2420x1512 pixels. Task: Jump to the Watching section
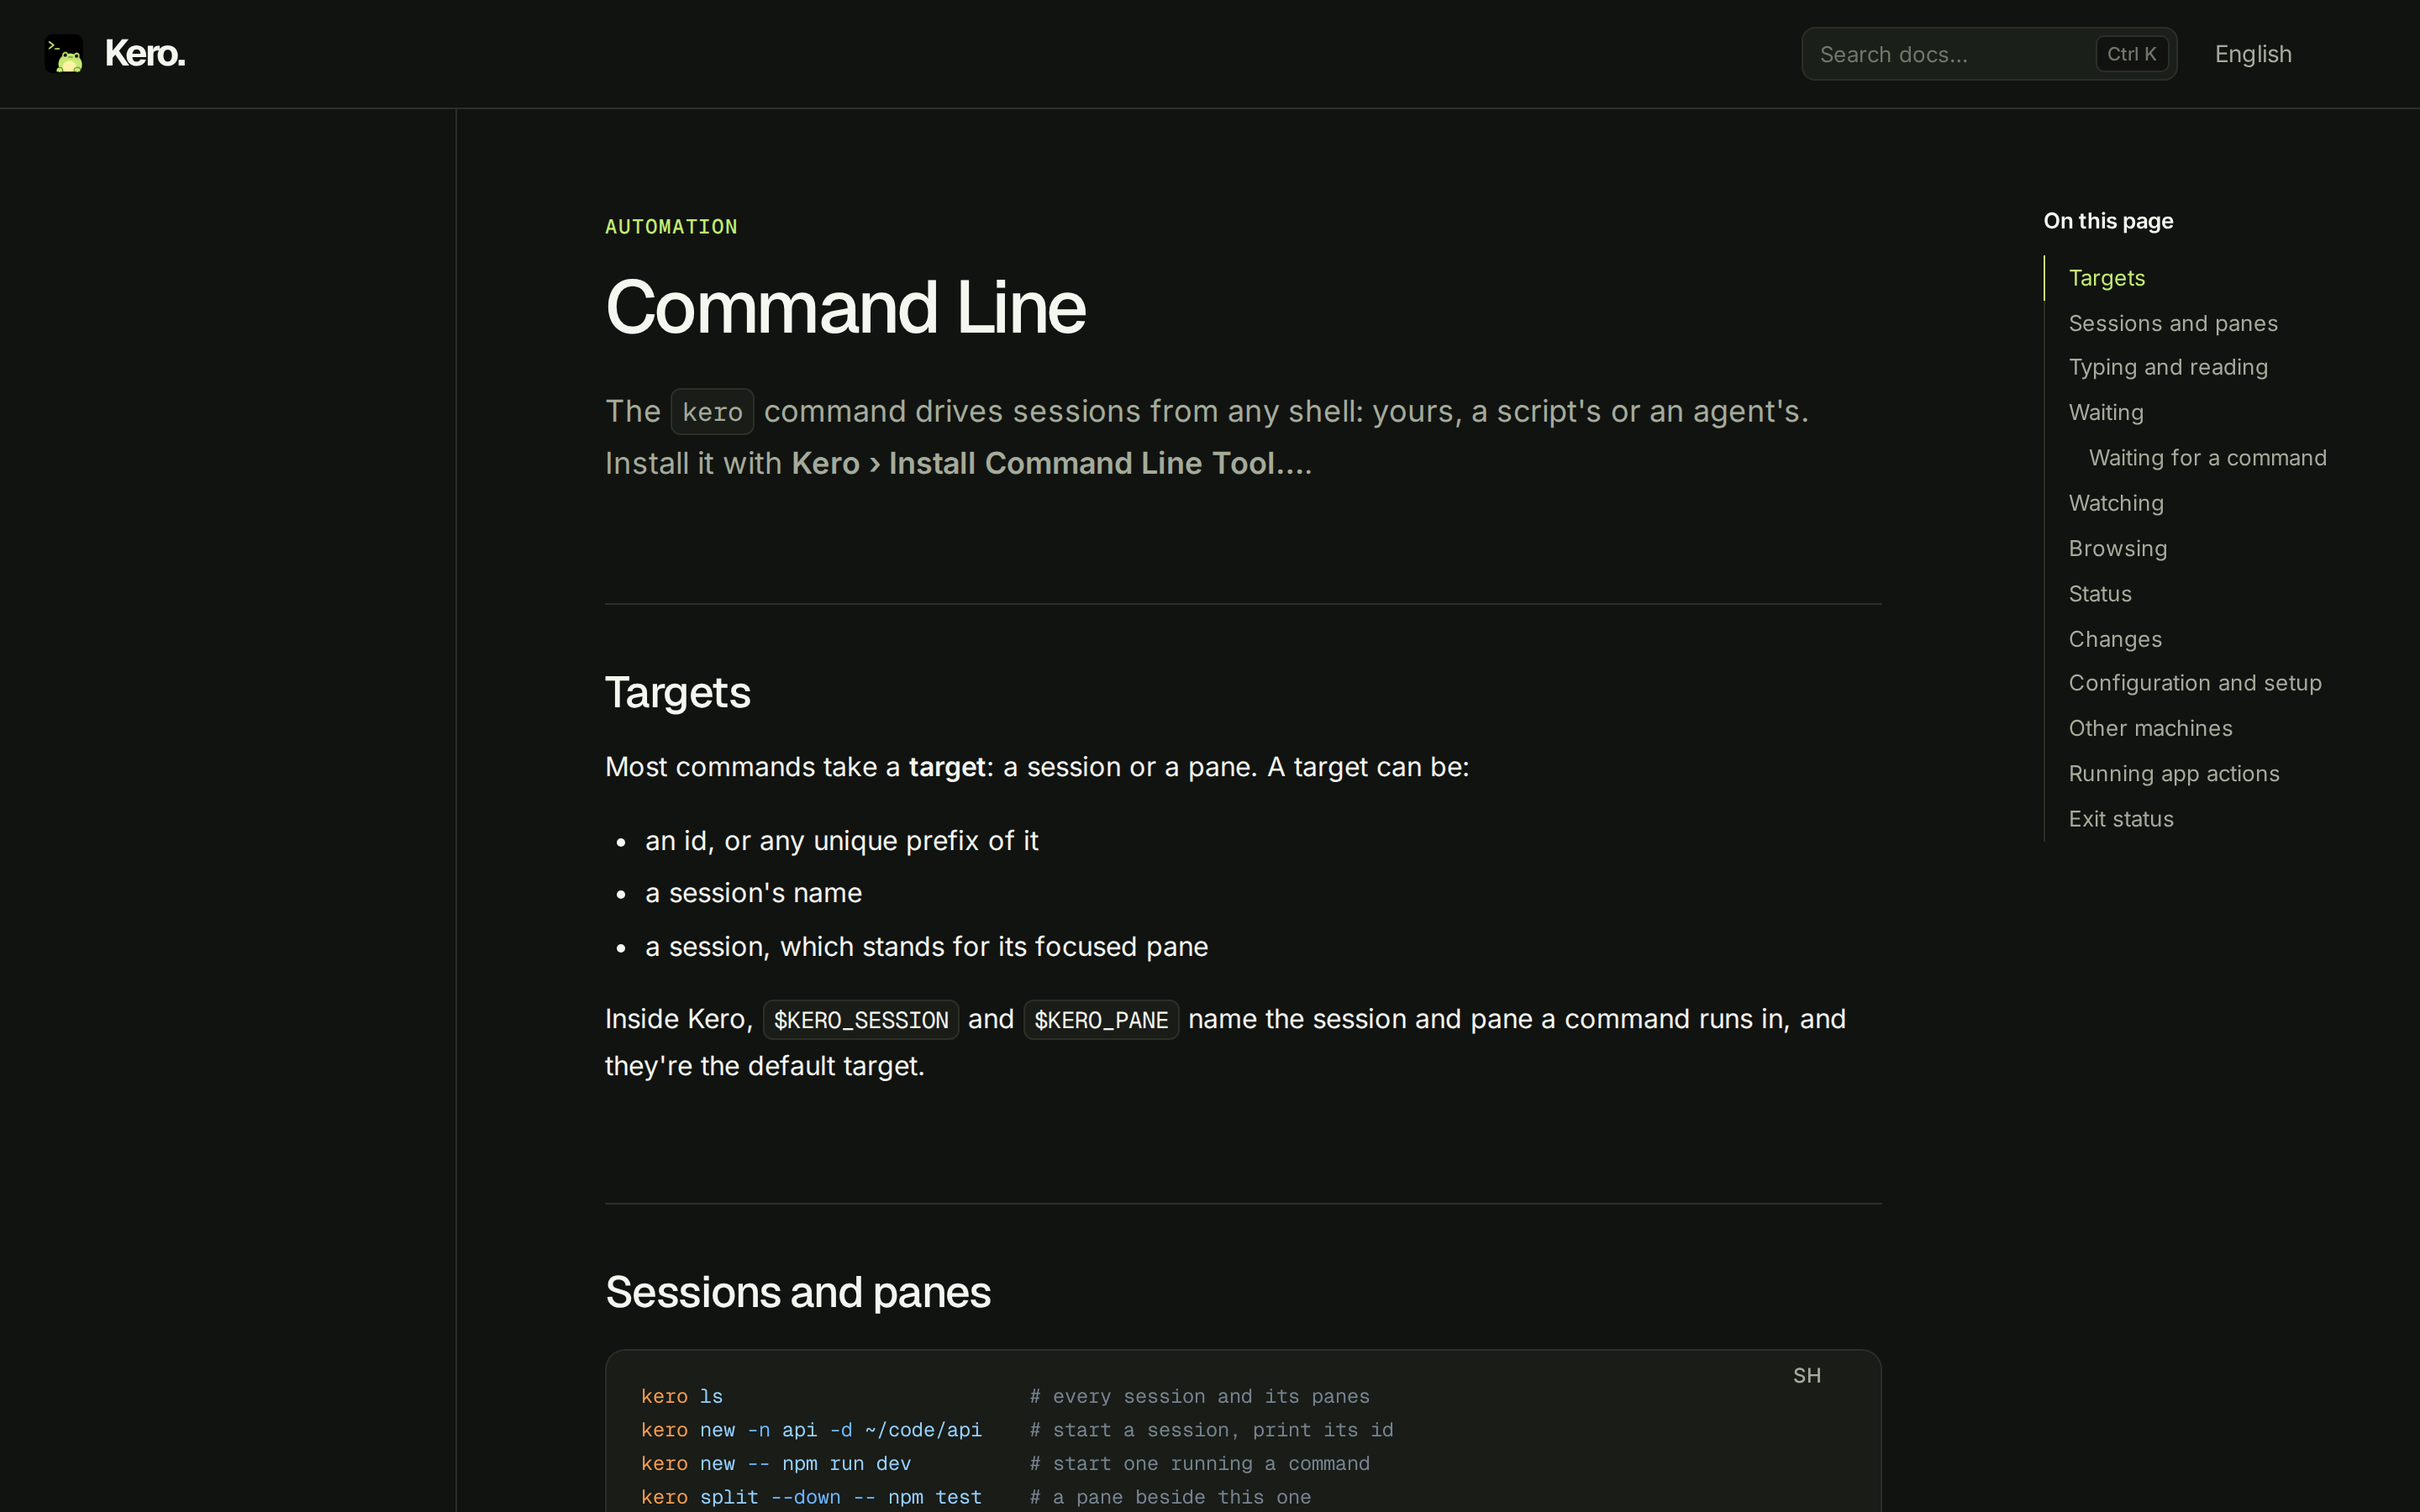tap(2115, 503)
